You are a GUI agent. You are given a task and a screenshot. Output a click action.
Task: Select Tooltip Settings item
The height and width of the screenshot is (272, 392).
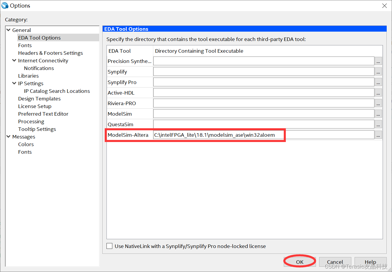click(37, 129)
